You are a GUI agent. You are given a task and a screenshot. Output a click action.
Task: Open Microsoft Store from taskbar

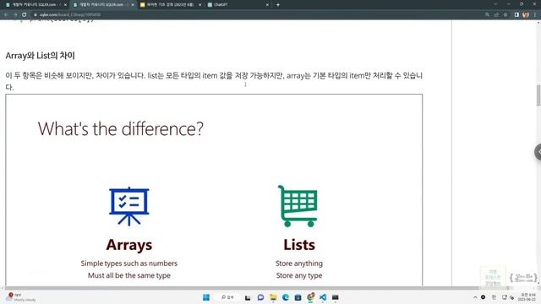(298, 297)
